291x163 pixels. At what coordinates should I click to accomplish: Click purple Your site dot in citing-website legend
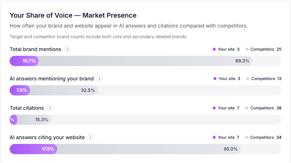pyautogui.click(x=214, y=137)
